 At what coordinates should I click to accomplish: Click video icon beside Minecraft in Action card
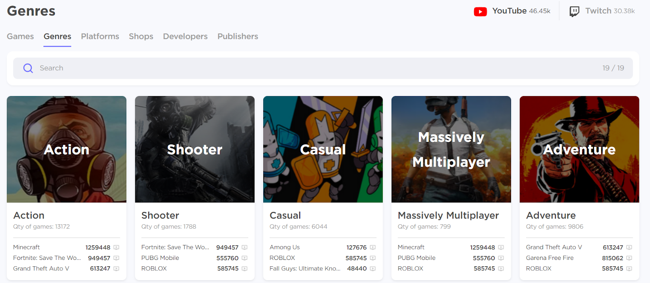[x=116, y=247]
